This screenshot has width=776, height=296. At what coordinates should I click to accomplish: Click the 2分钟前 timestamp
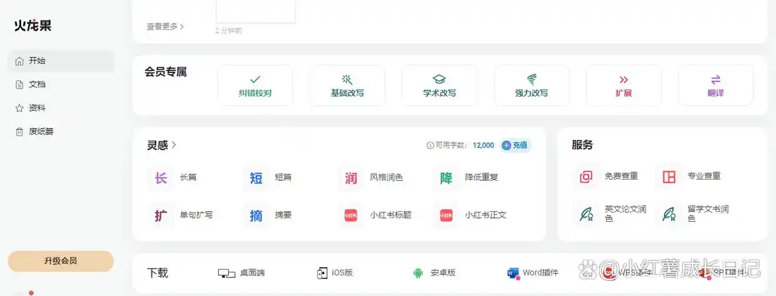(229, 31)
